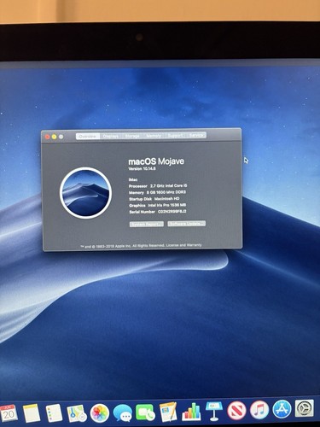The height and width of the screenshot is (427, 320).
Task: Switch to the Memory tab
Action: pos(154,136)
